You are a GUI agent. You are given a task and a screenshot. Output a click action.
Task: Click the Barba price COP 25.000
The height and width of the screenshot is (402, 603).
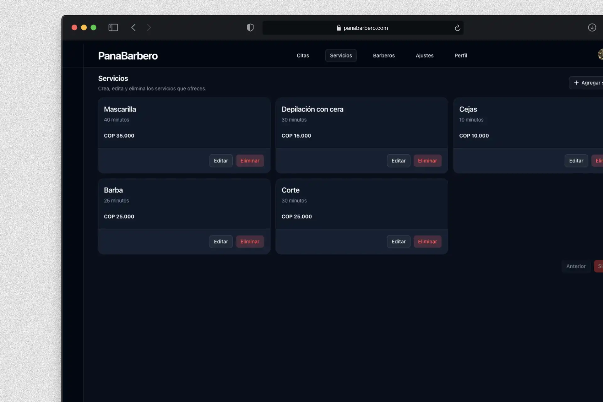tap(119, 217)
